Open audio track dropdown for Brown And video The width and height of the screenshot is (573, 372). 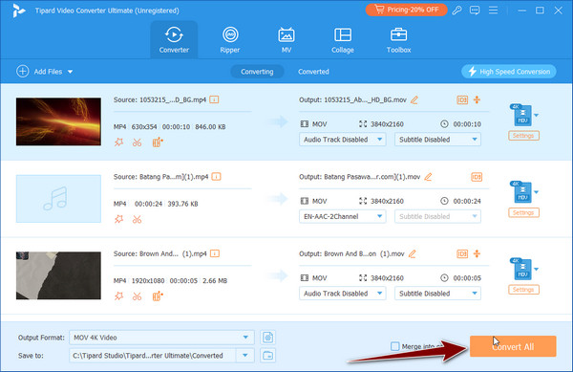(x=343, y=294)
